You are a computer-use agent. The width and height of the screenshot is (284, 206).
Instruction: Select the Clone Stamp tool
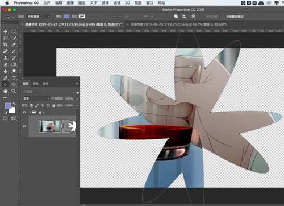coord(5,58)
